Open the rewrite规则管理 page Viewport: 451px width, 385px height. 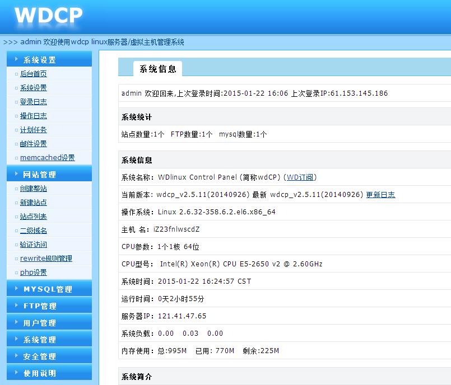pos(47,258)
